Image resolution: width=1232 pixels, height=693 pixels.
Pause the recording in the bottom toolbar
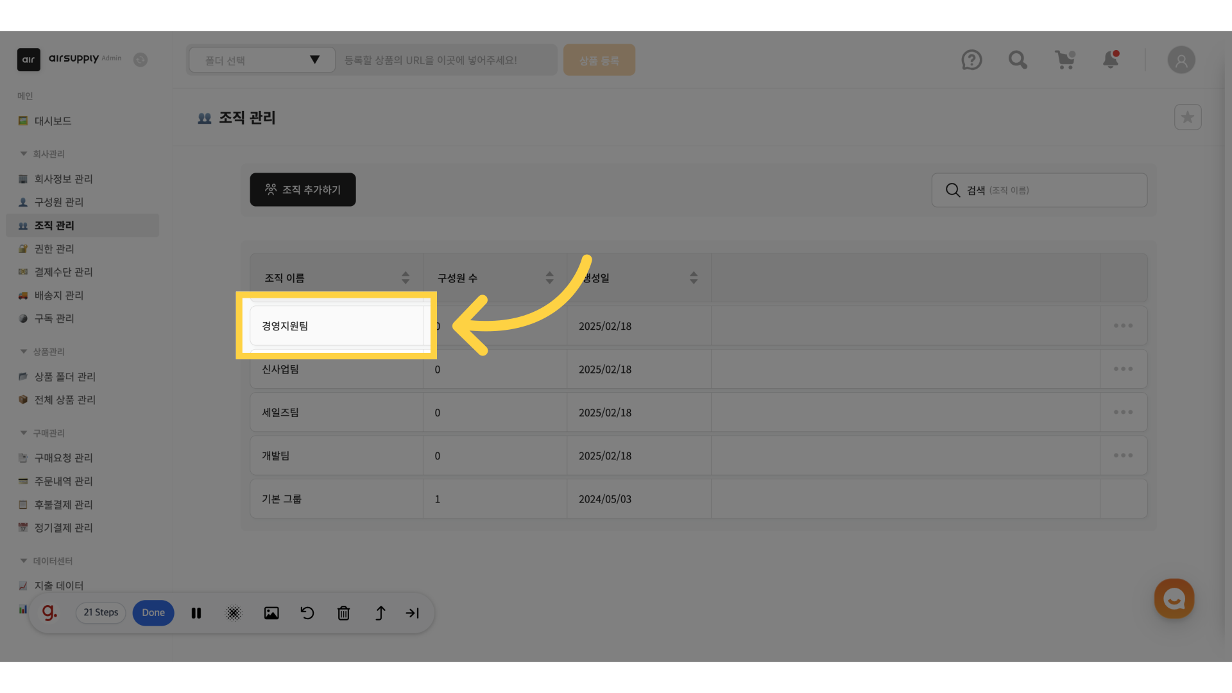coord(196,613)
